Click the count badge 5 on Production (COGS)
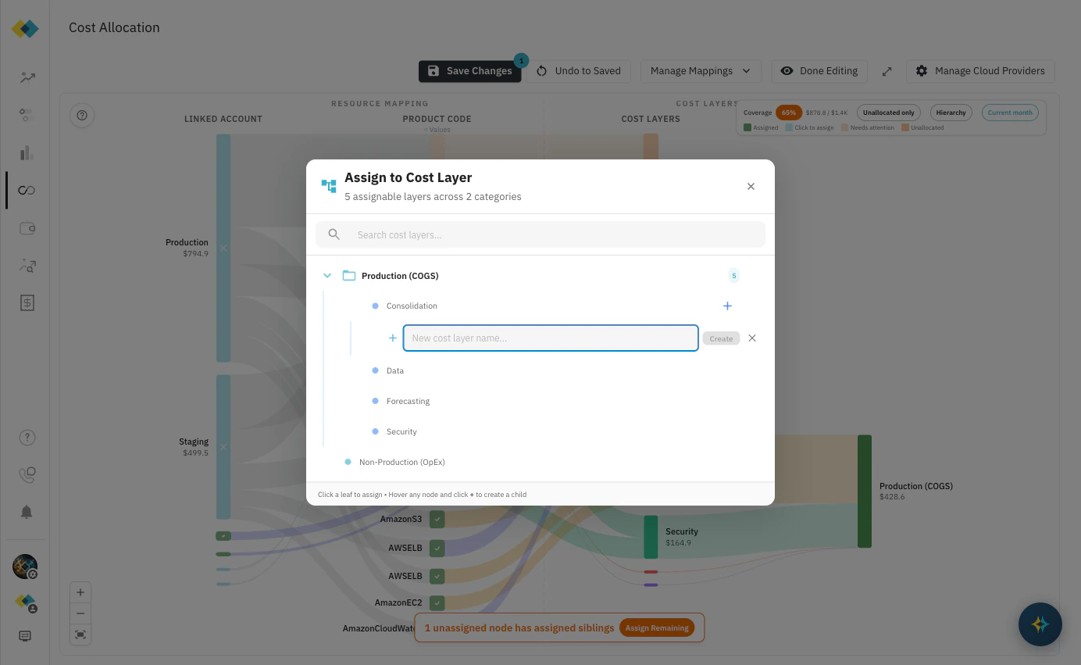 click(733, 276)
